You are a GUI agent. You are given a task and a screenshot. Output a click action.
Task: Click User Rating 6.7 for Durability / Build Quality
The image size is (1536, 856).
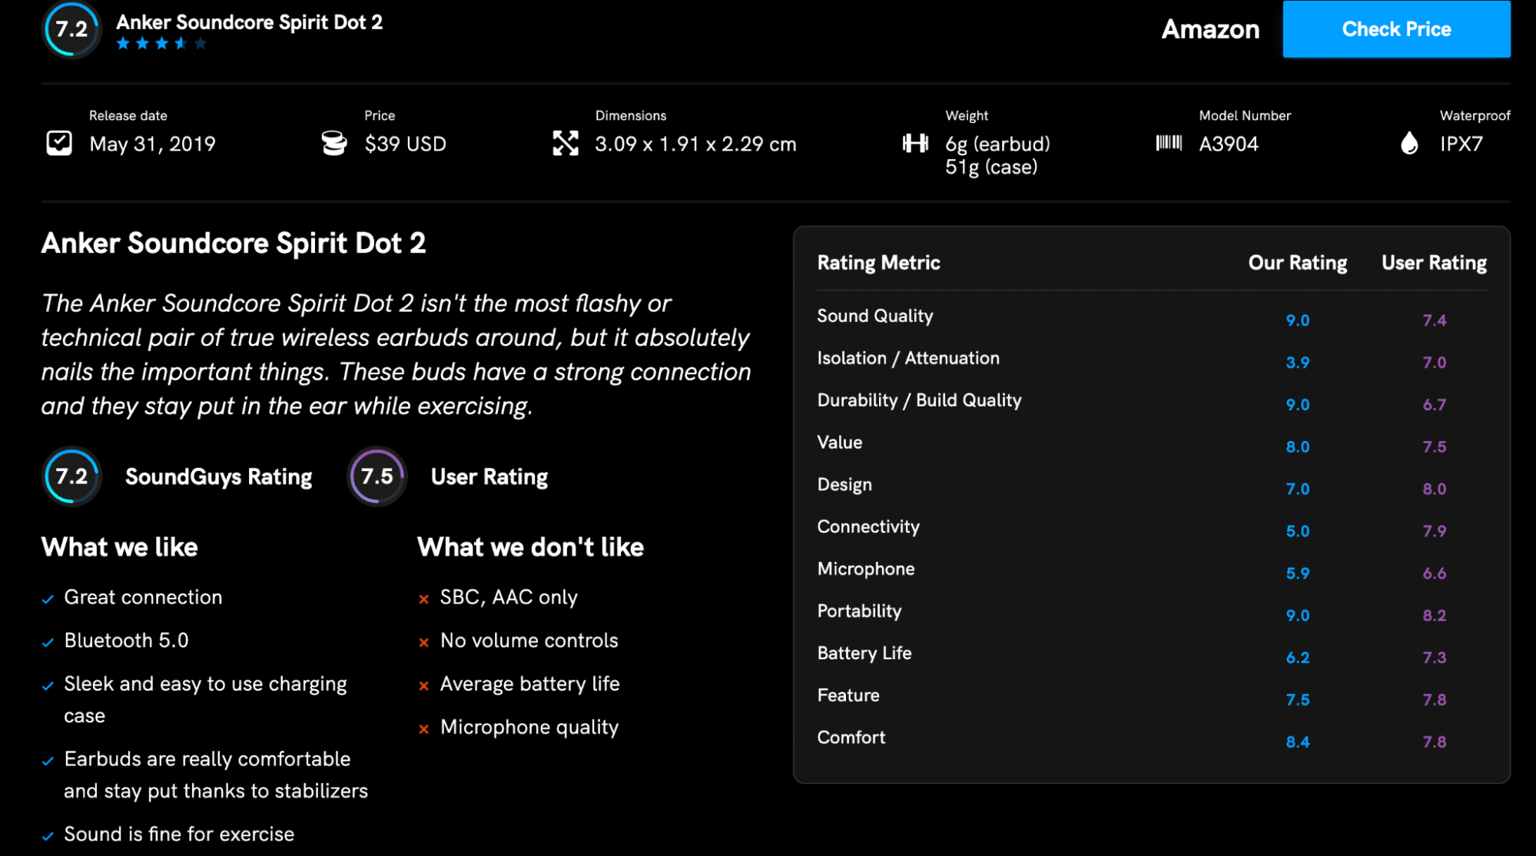point(1434,405)
